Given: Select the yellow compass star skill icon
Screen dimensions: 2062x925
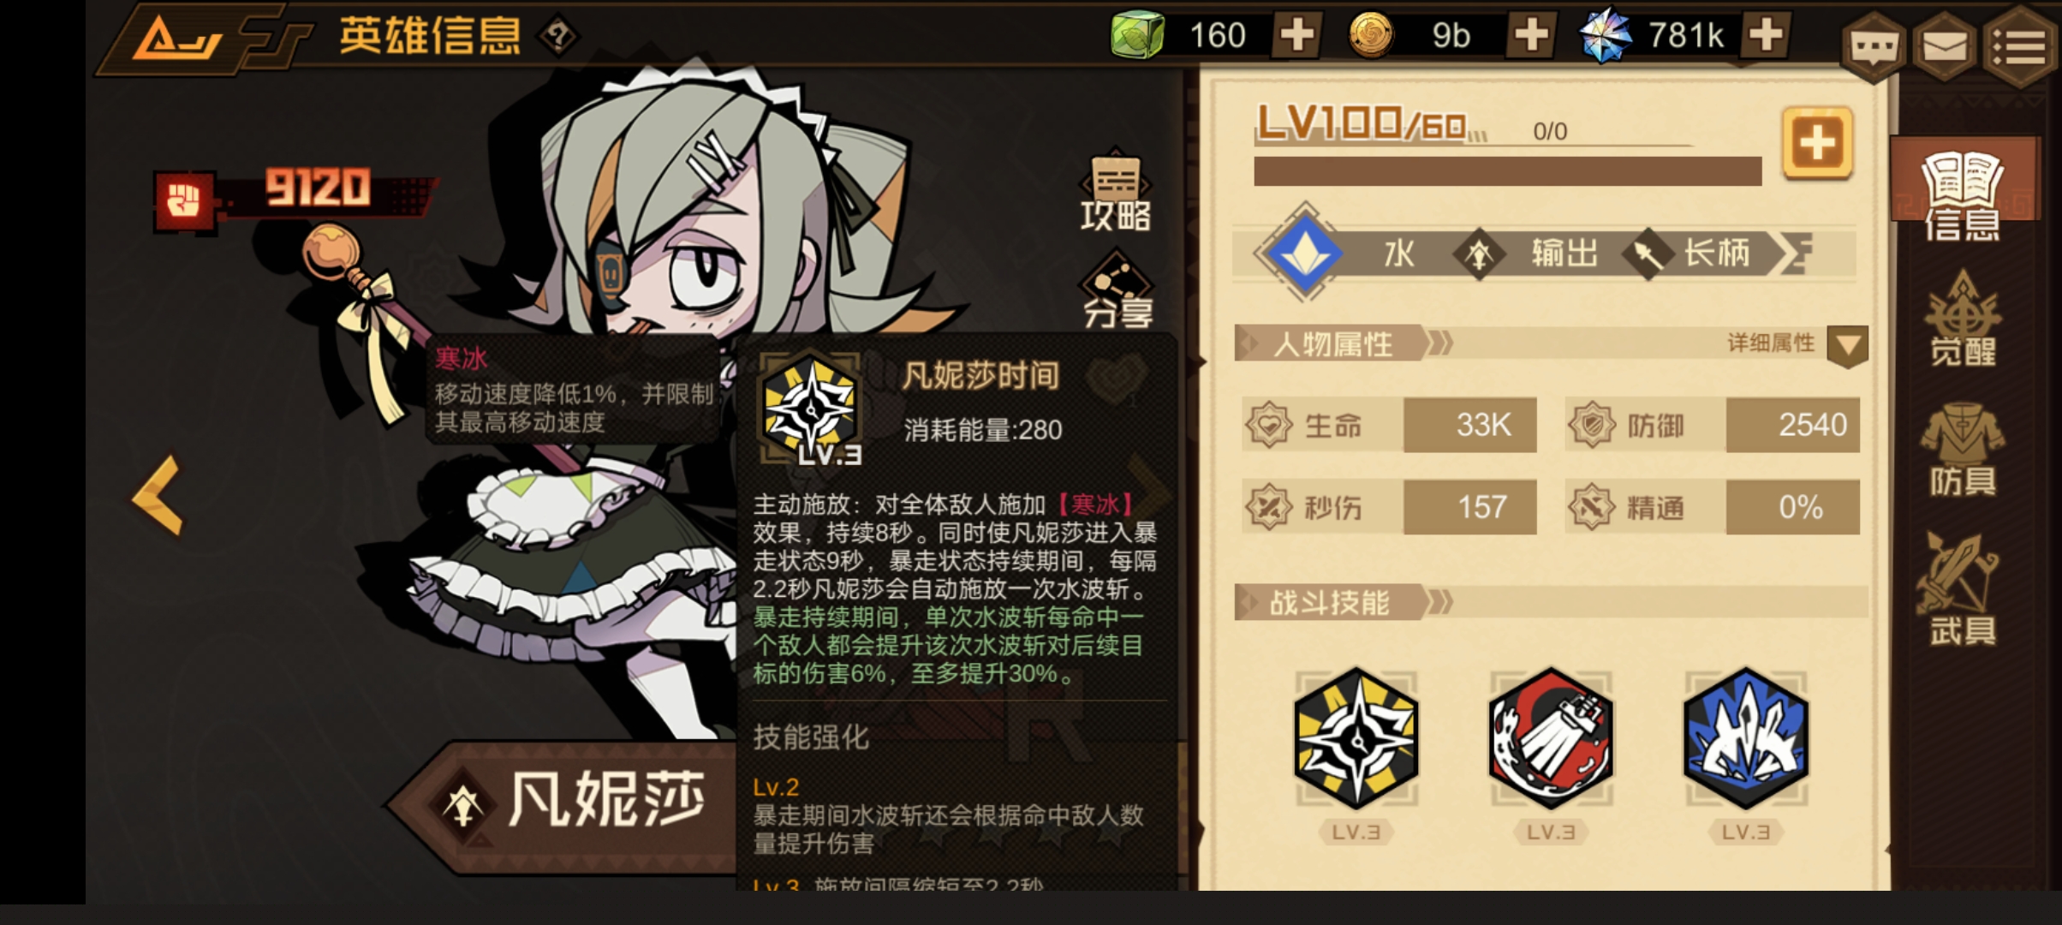Looking at the screenshot, I should (x=1356, y=738).
